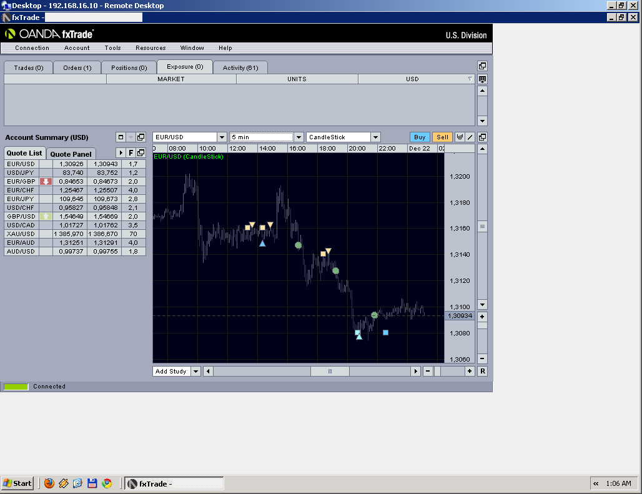Switch to the Activity (61) tab
This screenshot has height=494, width=642.
(240, 67)
